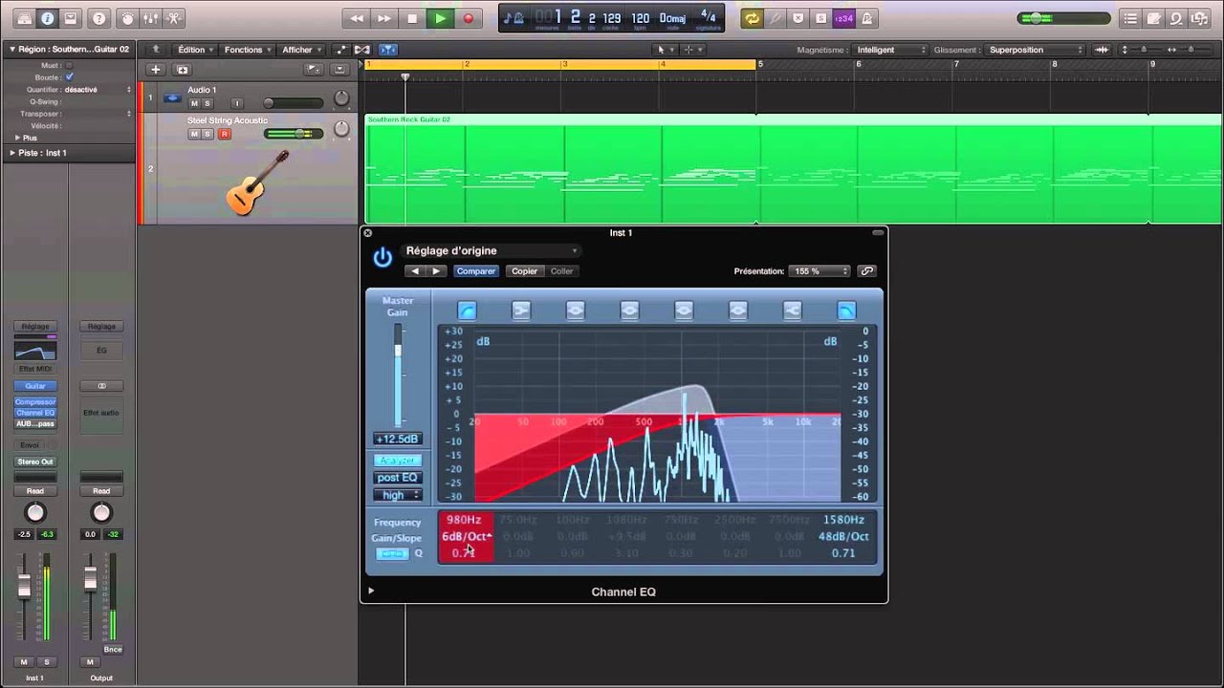Go to next preset arrow in Channel EQ

coord(436,271)
